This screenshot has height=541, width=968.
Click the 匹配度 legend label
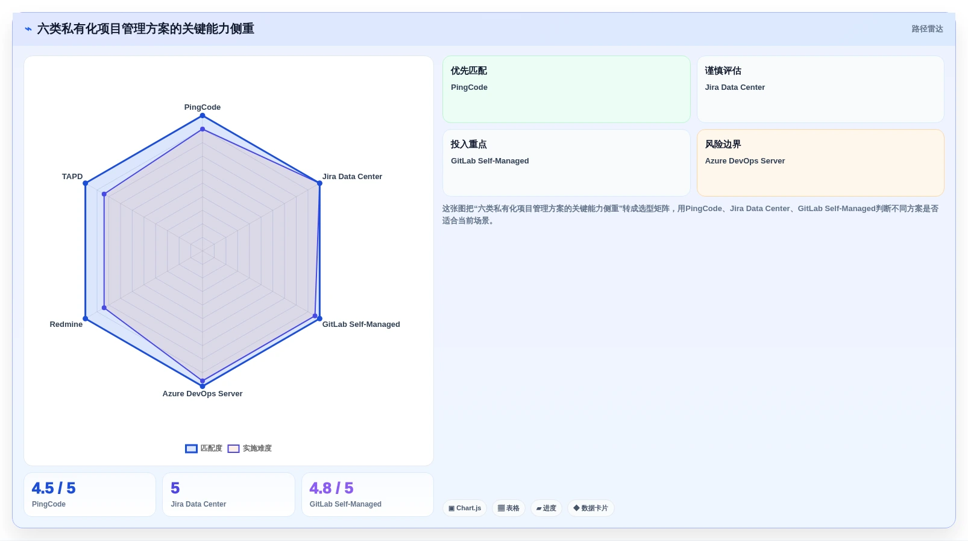pos(211,449)
